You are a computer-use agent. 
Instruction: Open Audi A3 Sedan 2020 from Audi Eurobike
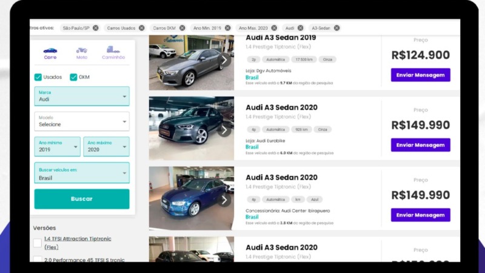click(281, 107)
